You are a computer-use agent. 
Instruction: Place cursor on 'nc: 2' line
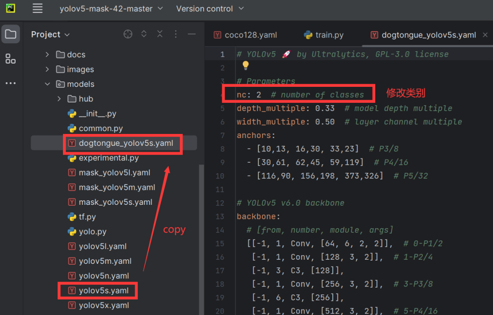tap(300, 95)
